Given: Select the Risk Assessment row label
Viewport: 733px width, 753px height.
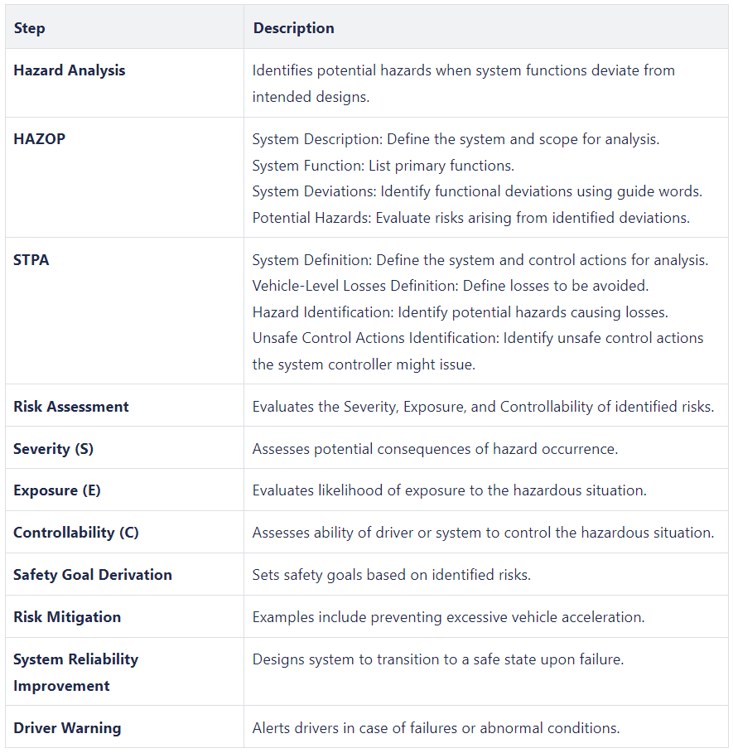Looking at the screenshot, I should 71,407.
